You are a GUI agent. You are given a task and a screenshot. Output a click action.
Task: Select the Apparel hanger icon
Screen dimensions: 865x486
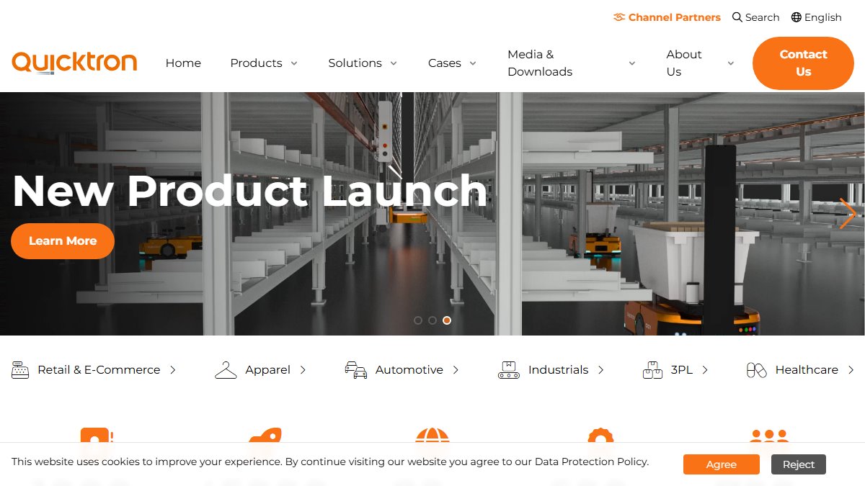point(226,370)
